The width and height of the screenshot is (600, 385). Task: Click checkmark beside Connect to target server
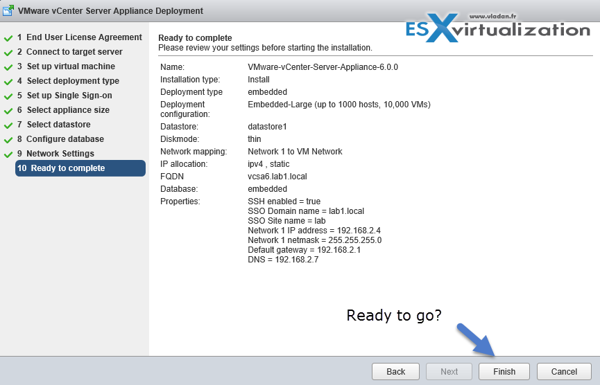[8, 53]
